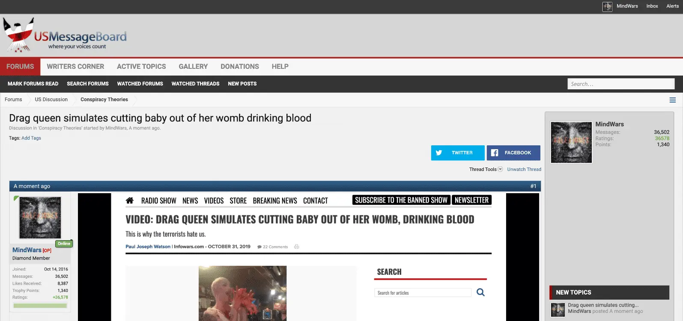The image size is (683, 321).
Task: Open the hamburger menu icon beside breadcrumbs
Action: pos(672,100)
